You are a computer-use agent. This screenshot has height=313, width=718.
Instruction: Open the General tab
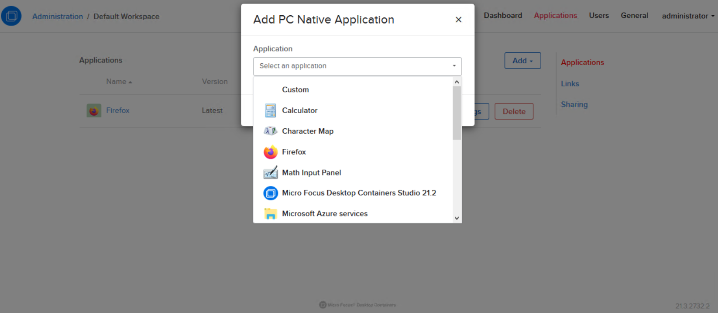coord(635,16)
